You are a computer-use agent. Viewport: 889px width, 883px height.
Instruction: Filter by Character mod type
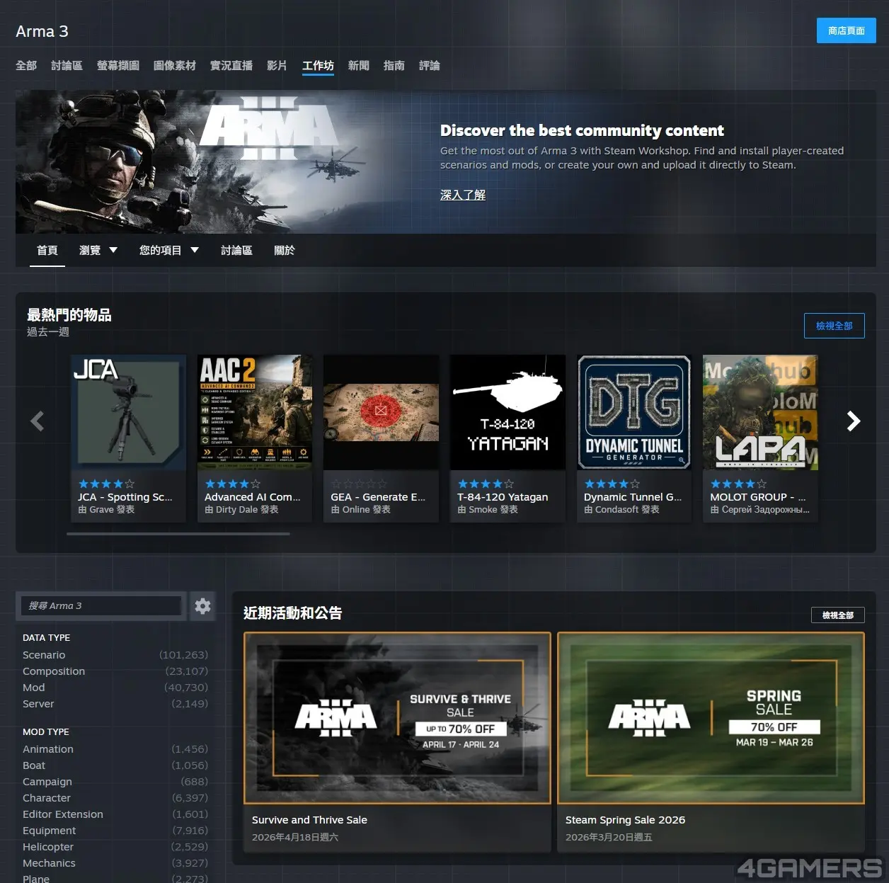click(115, 798)
